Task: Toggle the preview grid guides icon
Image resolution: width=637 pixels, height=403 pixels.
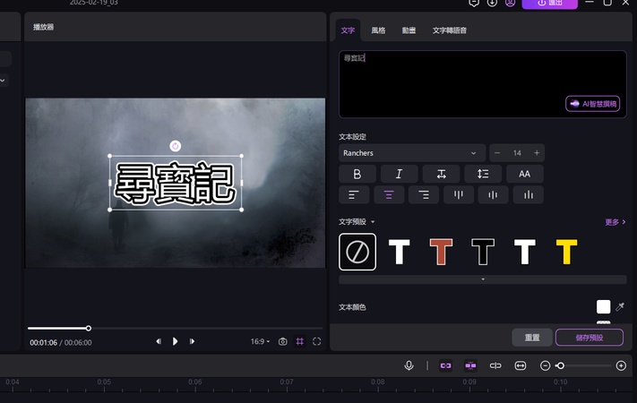Action: (300, 342)
